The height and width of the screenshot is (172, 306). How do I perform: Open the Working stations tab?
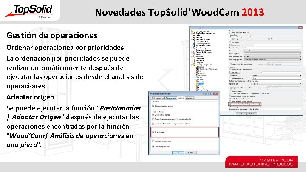(x=158, y=98)
